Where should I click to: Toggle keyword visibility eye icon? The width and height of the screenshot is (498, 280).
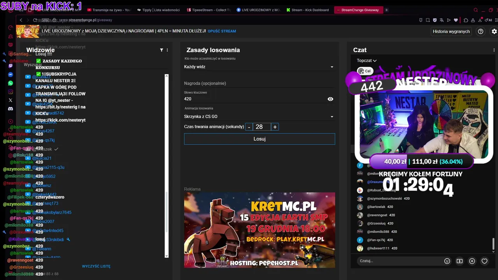coord(330,99)
